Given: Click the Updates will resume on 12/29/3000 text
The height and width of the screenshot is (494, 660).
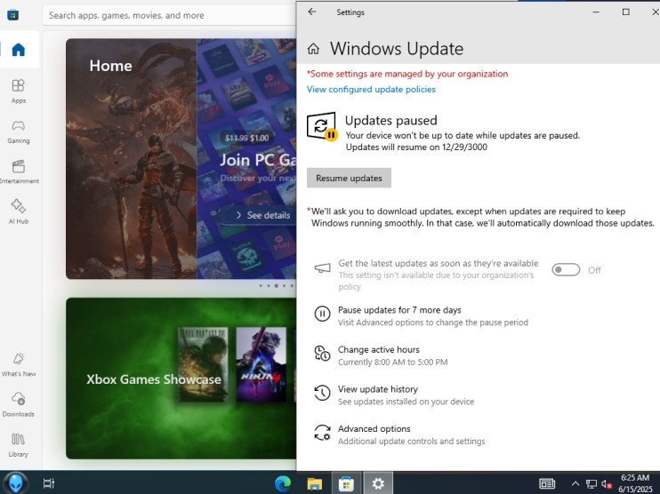Looking at the screenshot, I should pos(416,147).
